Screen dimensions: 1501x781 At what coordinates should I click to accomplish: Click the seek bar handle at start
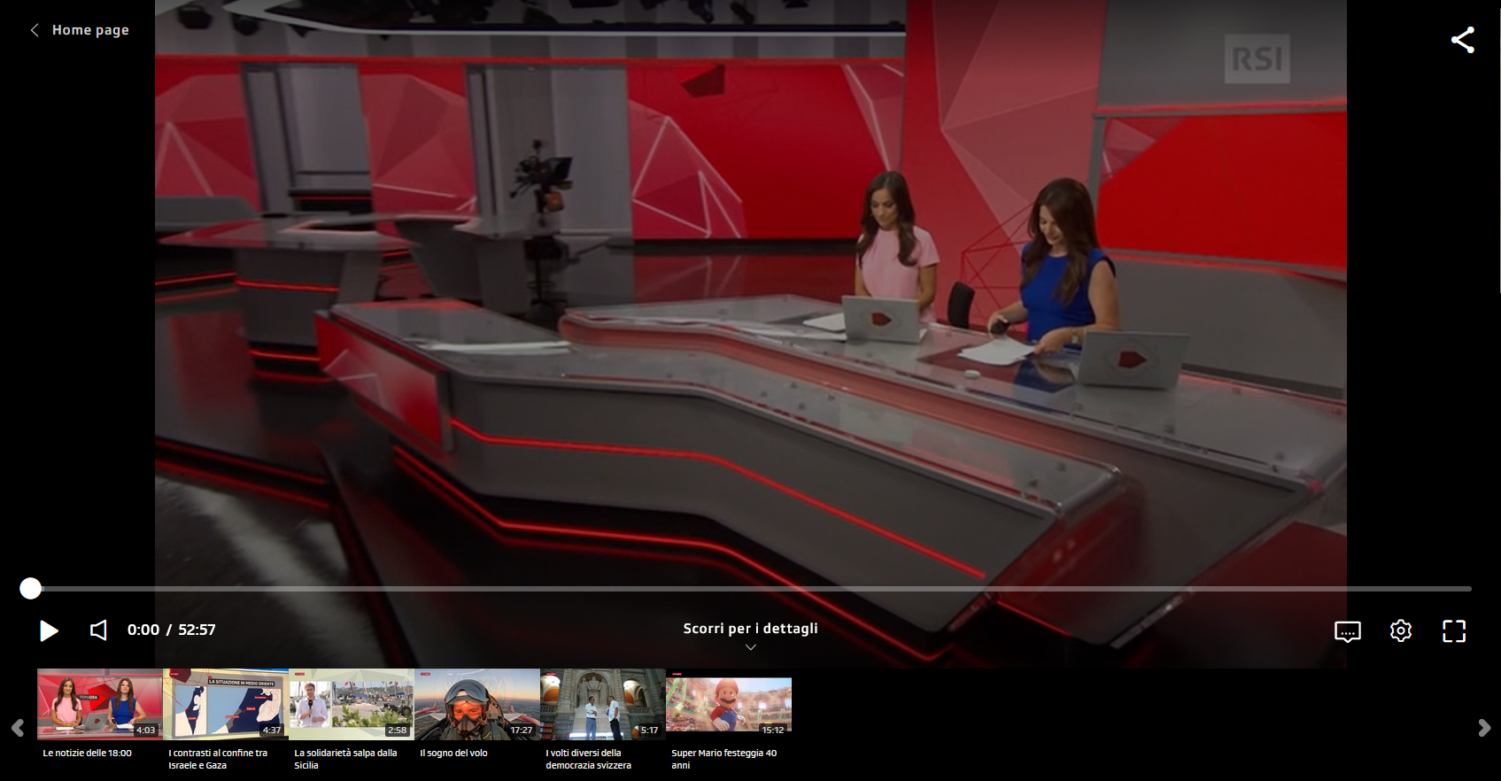(x=31, y=589)
